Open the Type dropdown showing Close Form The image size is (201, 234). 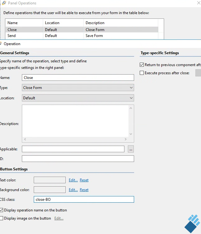[78, 88]
